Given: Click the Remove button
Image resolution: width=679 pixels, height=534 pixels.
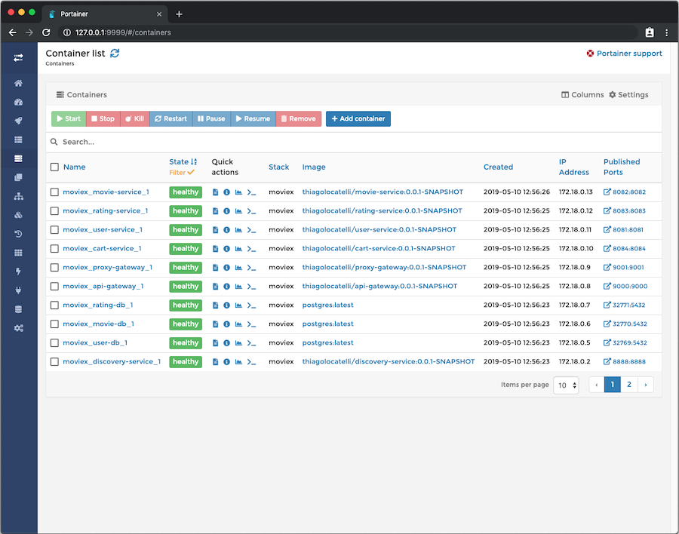Looking at the screenshot, I should [298, 118].
